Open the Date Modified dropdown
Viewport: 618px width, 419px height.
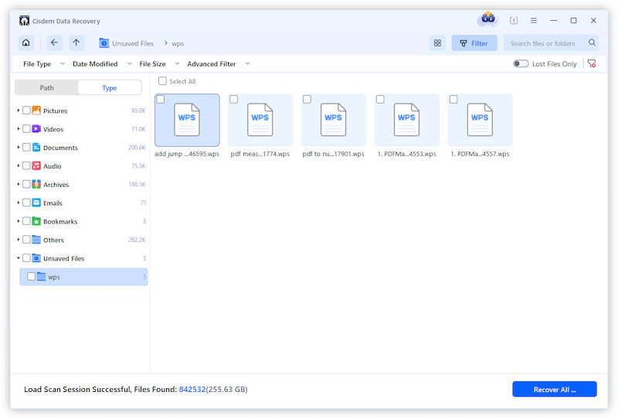pos(102,63)
